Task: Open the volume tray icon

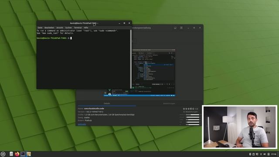Action: [265, 154]
